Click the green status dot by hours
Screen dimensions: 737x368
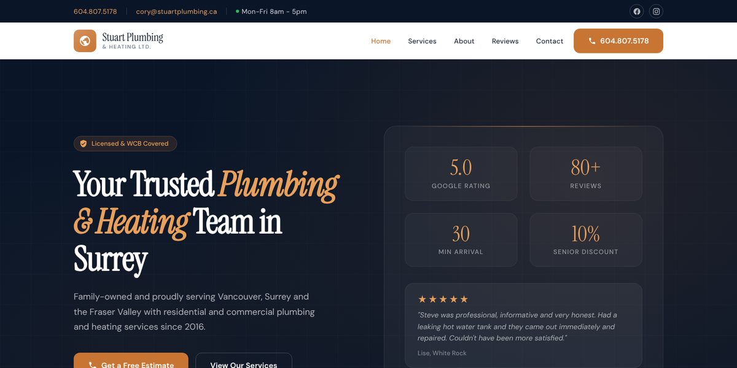pyautogui.click(x=237, y=11)
